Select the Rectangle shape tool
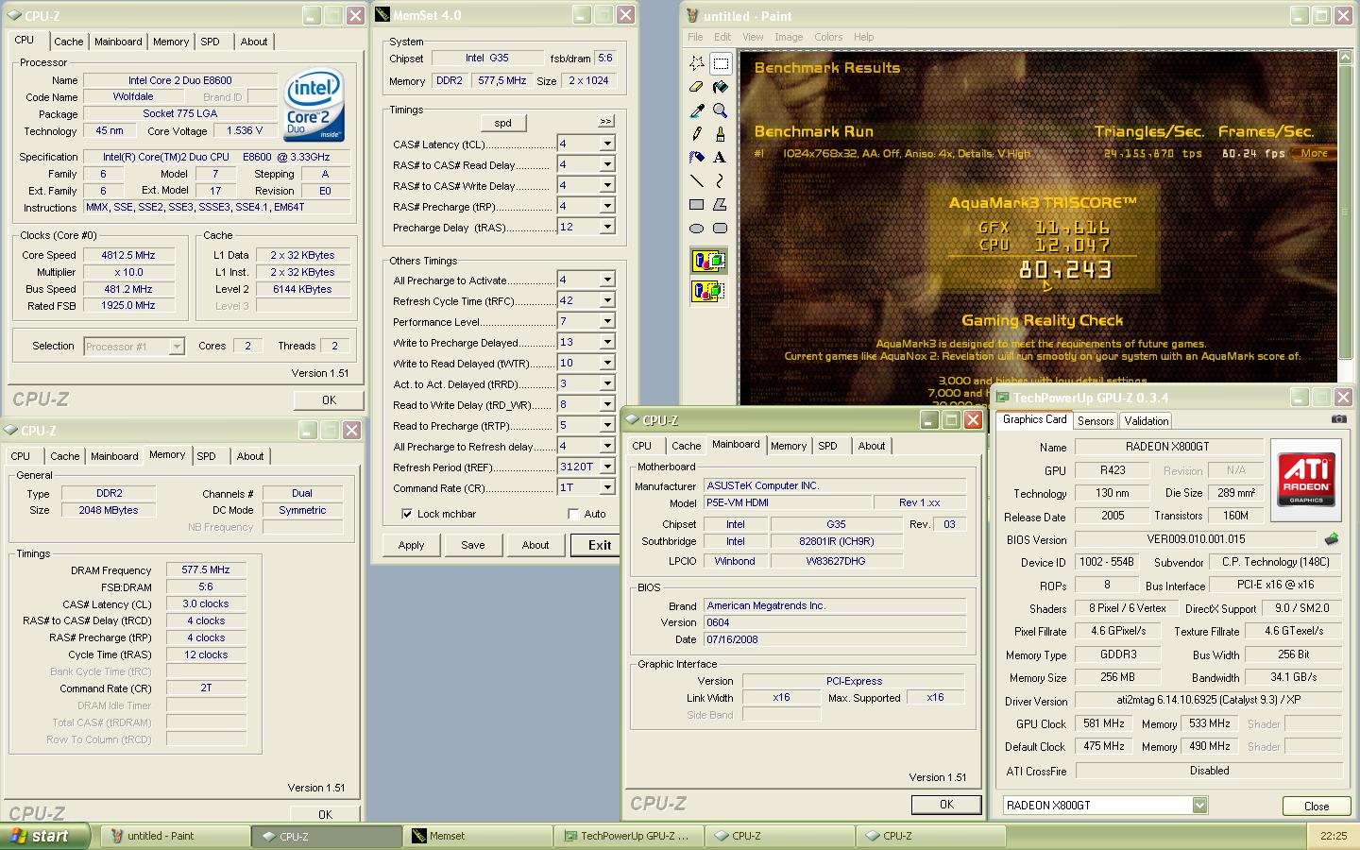This screenshot has width=1360, height=850. point(697,204)
